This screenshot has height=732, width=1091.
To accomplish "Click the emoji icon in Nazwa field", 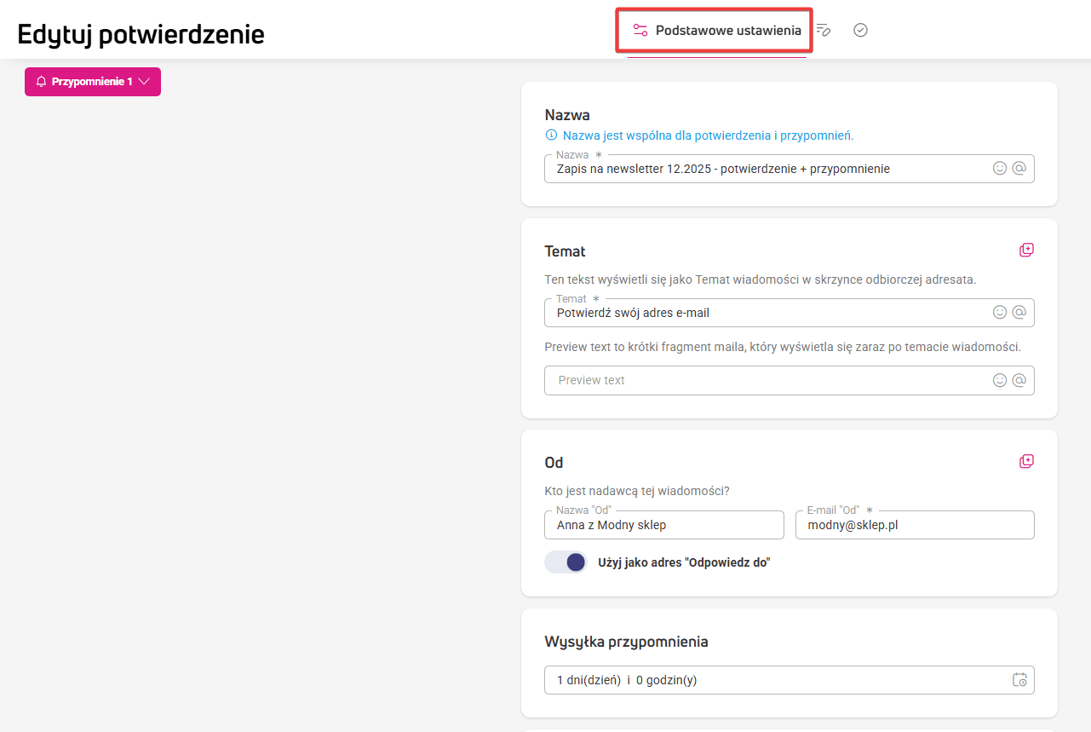I will (x=1000, y=169).
